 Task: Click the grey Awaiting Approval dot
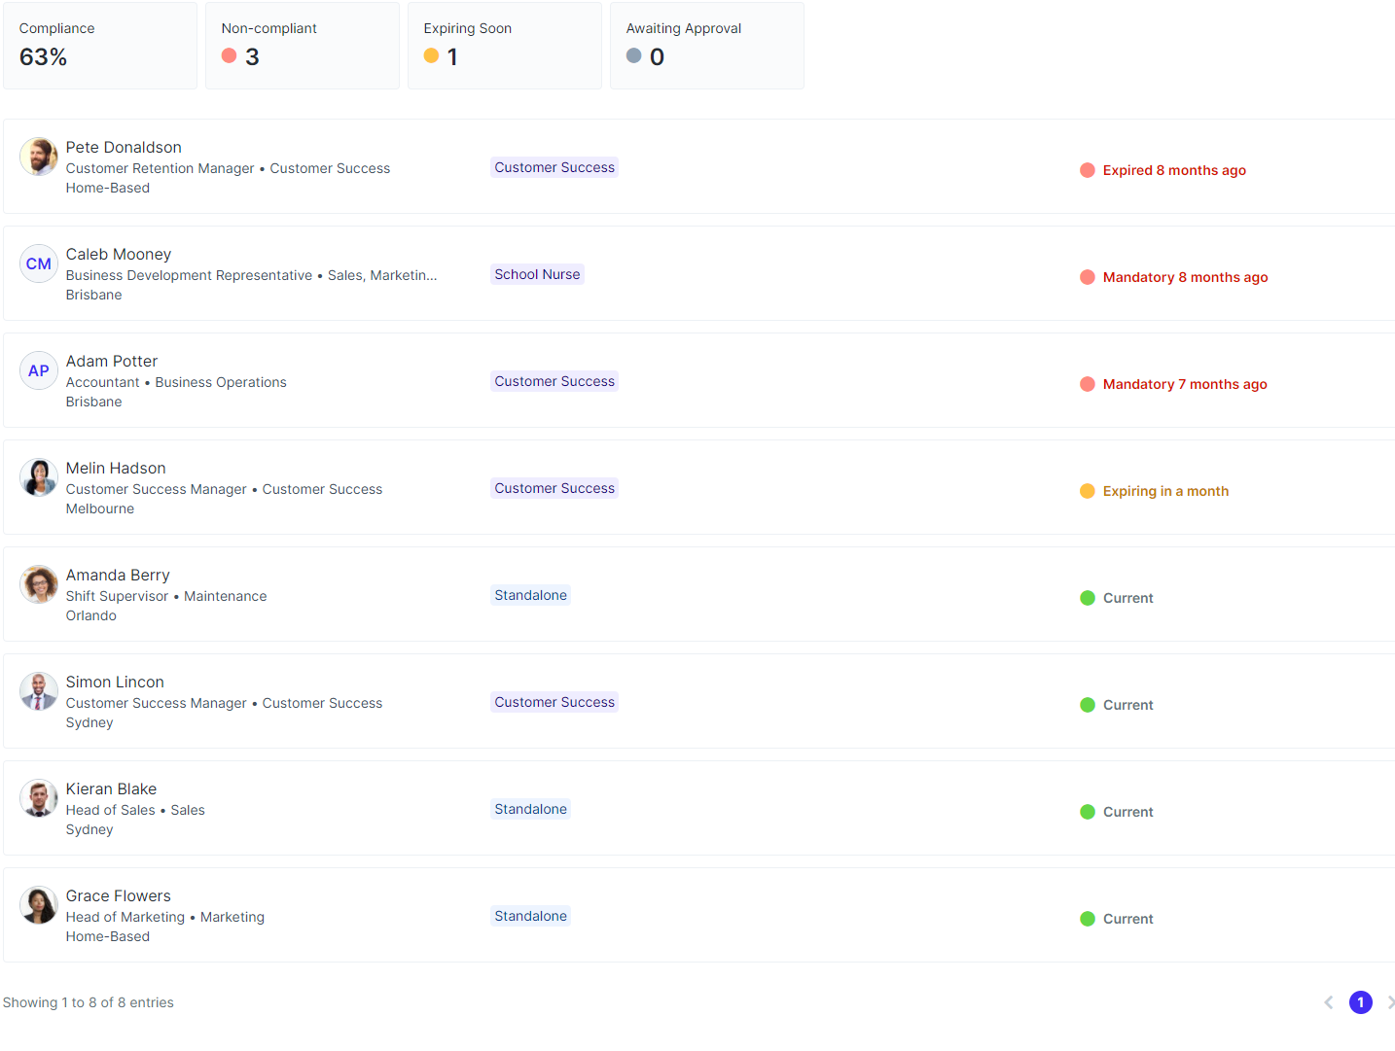[634, 56]
